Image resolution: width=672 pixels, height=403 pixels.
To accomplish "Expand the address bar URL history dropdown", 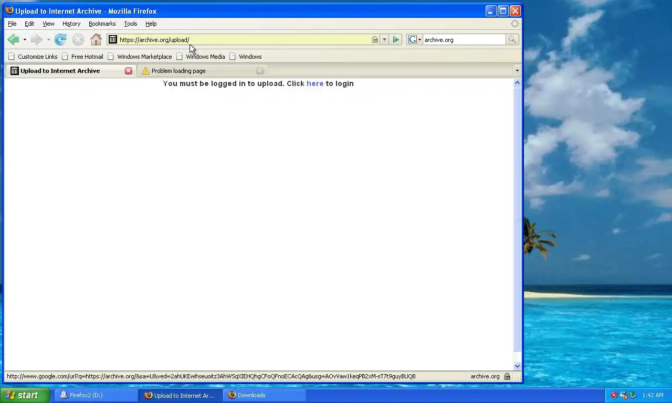I will coord(384,40).
